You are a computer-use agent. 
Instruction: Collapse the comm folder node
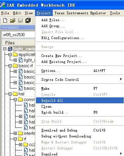tap(15, 99)
